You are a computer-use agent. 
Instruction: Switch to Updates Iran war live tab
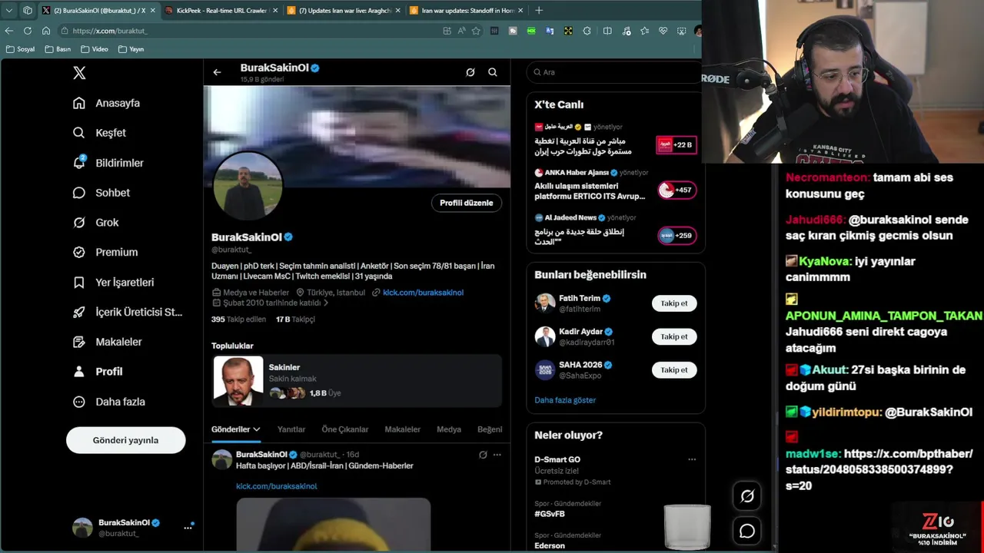[x=344, y=11]
